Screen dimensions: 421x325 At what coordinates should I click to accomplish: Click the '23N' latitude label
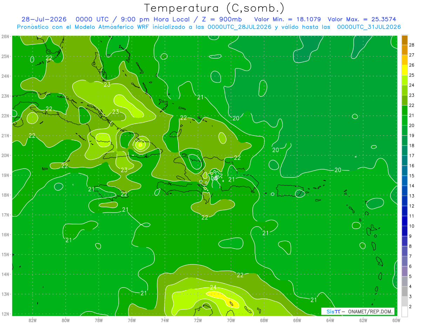[5, 96]
